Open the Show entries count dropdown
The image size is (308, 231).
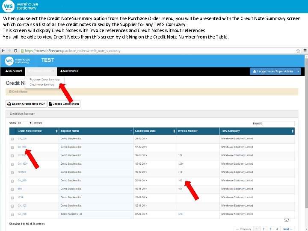pyautogui.click(x=25, y=123)
